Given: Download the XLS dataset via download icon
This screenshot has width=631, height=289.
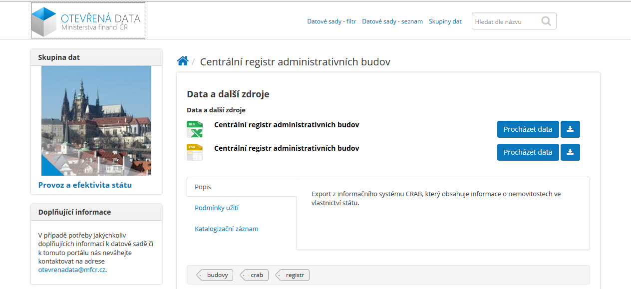Looking at the screenshot, I should click(570, 129).
